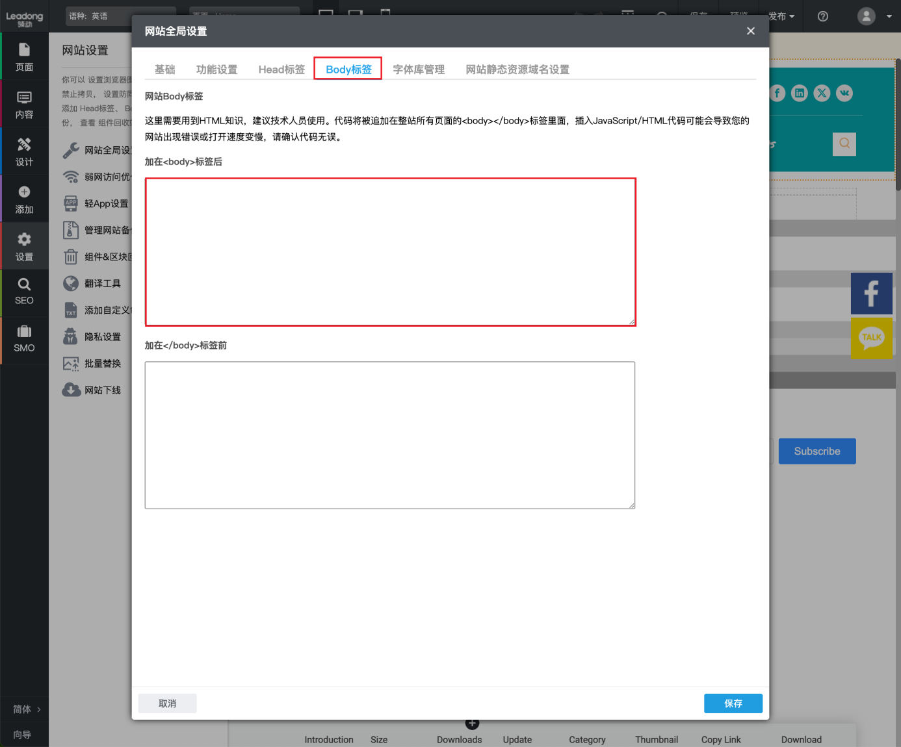
Task: Select the 设计 (Design) sidebar icon
Action: click(24, 151)
